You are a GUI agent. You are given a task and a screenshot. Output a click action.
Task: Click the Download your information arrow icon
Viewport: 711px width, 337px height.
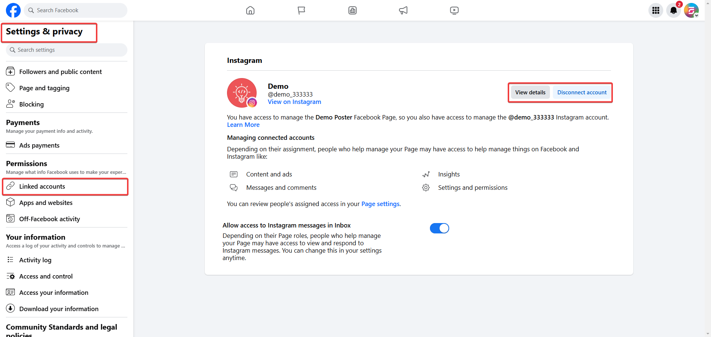(x=10, y=309)
